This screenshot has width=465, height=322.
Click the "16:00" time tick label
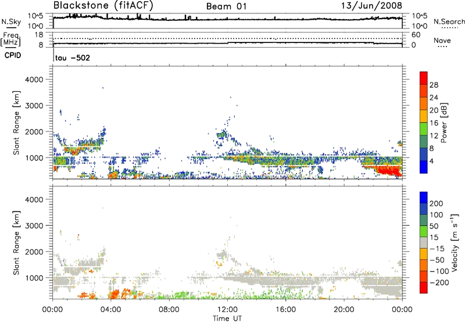(285, 310)
